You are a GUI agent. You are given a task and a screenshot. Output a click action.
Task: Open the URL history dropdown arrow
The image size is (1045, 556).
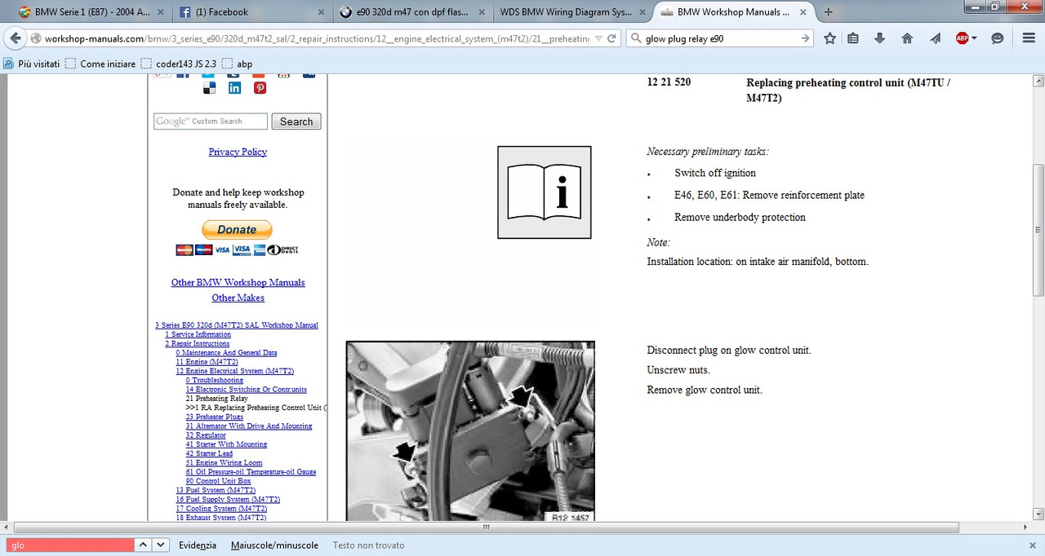(598, 38)
